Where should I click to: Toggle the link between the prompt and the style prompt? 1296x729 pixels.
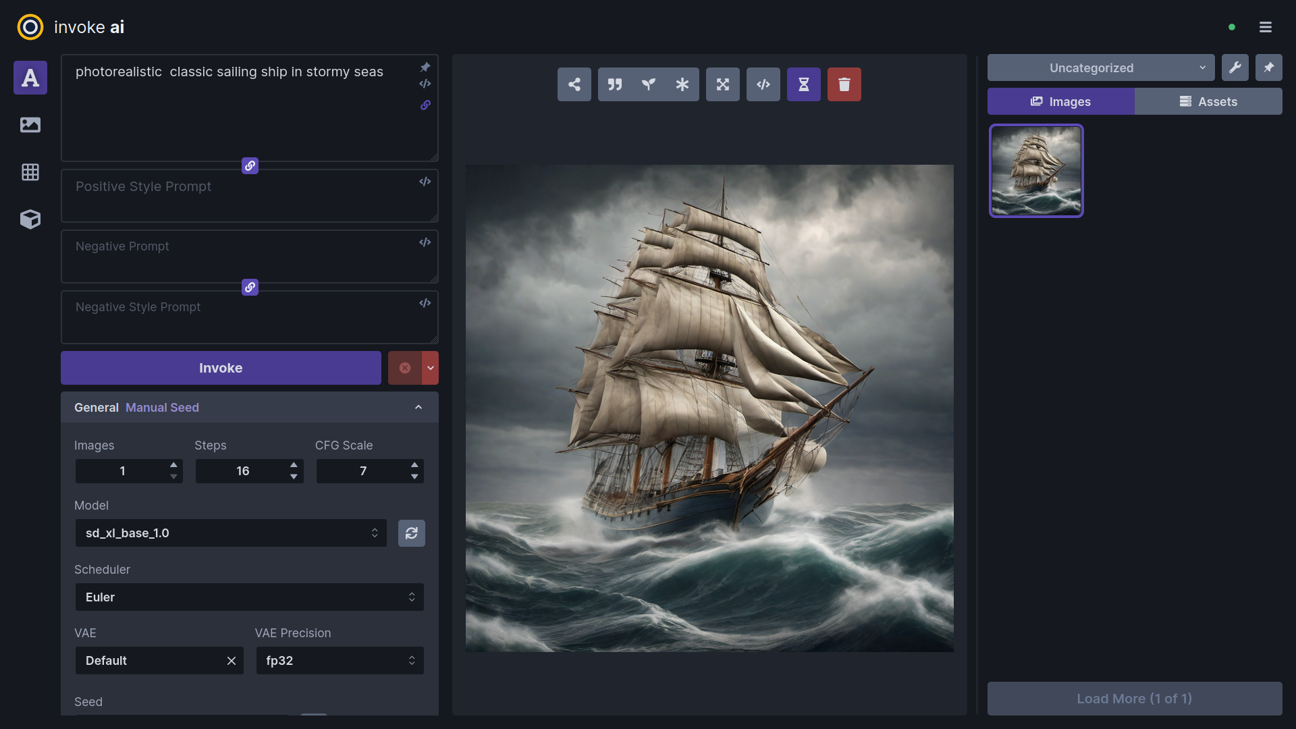pos(250,166)
